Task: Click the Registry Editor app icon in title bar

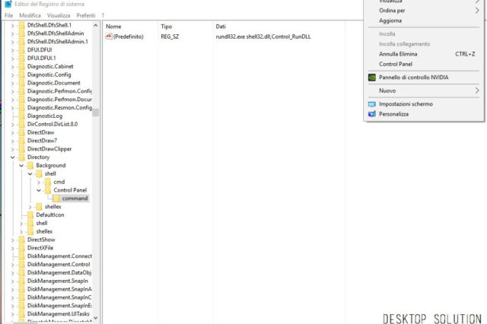Action: click(x=8, y=4)
